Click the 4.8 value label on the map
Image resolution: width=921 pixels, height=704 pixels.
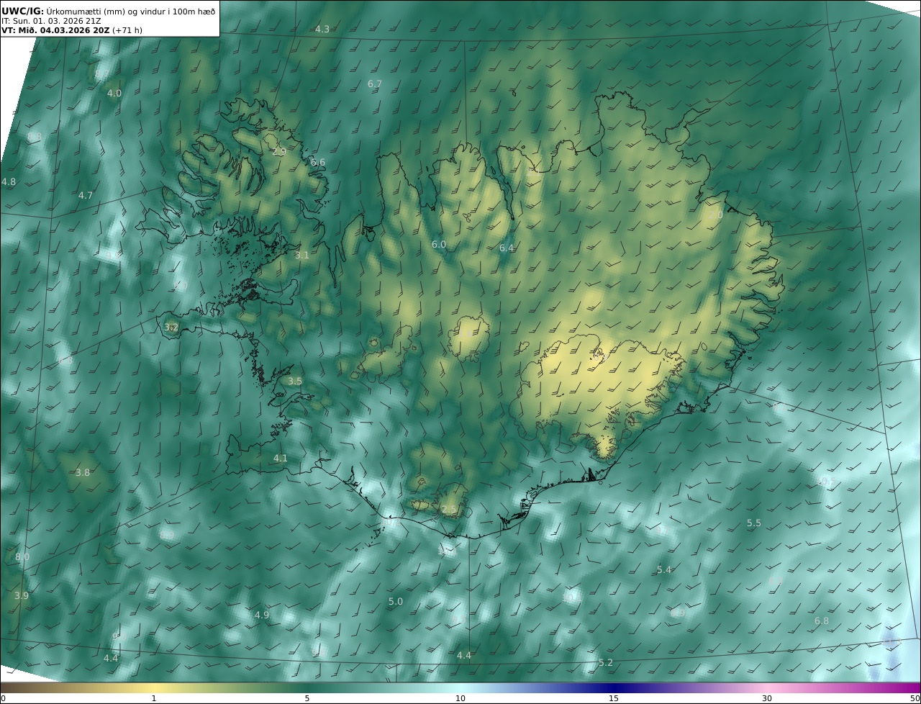coord(9,182)
